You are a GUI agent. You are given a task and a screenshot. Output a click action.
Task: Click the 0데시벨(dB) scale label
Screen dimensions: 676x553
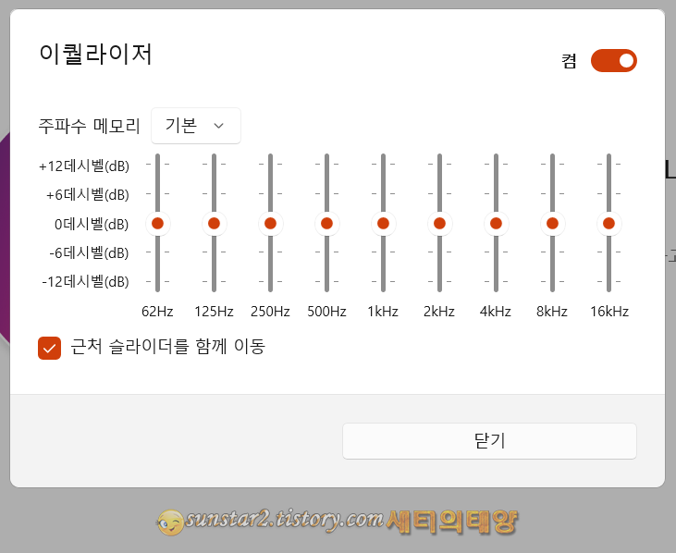tap(92, 224)
